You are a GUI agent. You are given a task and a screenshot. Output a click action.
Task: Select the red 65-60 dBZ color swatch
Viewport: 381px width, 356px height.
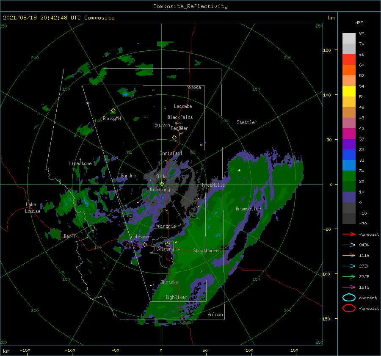[349, 60]
